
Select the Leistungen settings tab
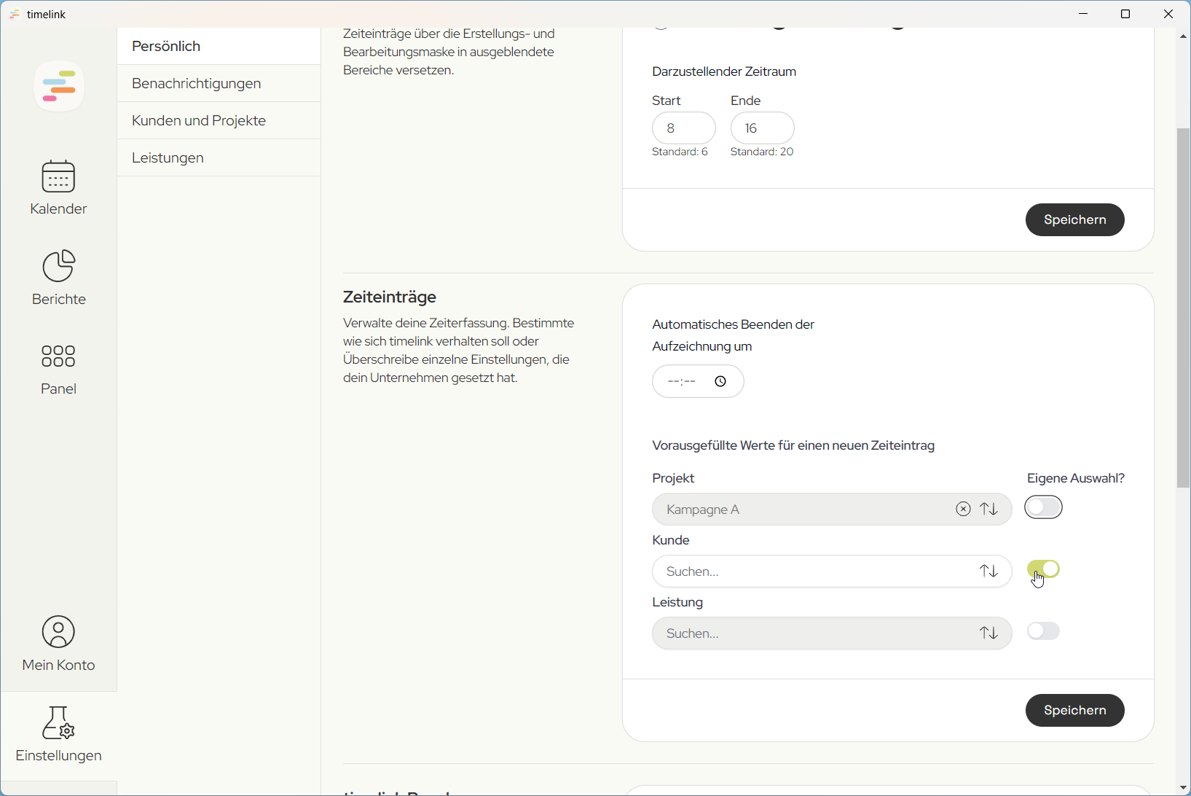click(x=219, y=157)
